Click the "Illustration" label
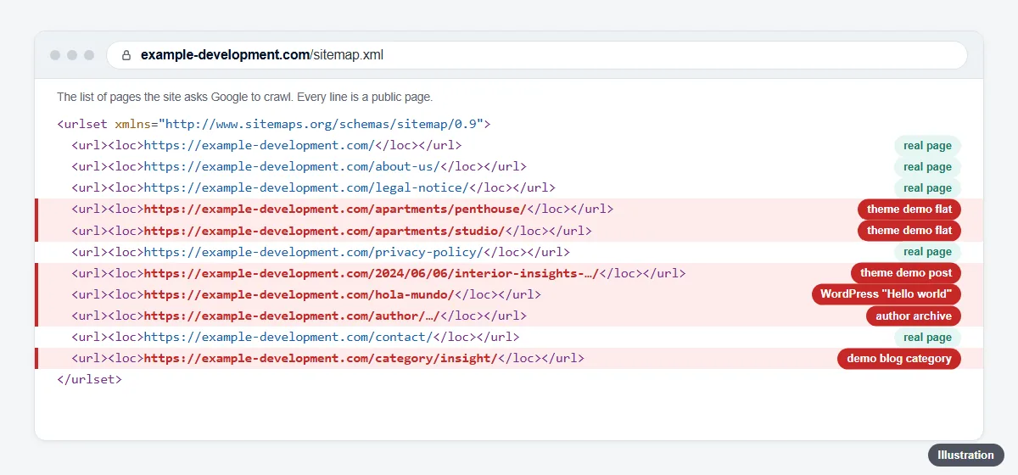1018x475 pixels. click(x=965, y=455)
